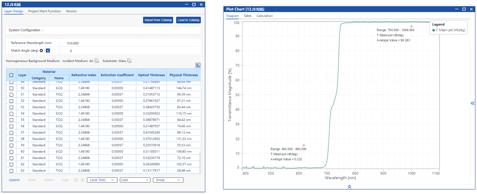Viewport: 477px width, 194px height.
Task: Click the move layer down arrow
Action: (x=82, y=180)
